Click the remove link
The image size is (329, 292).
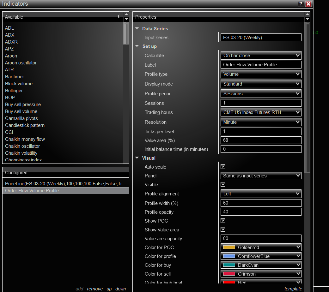coord(95,289)
